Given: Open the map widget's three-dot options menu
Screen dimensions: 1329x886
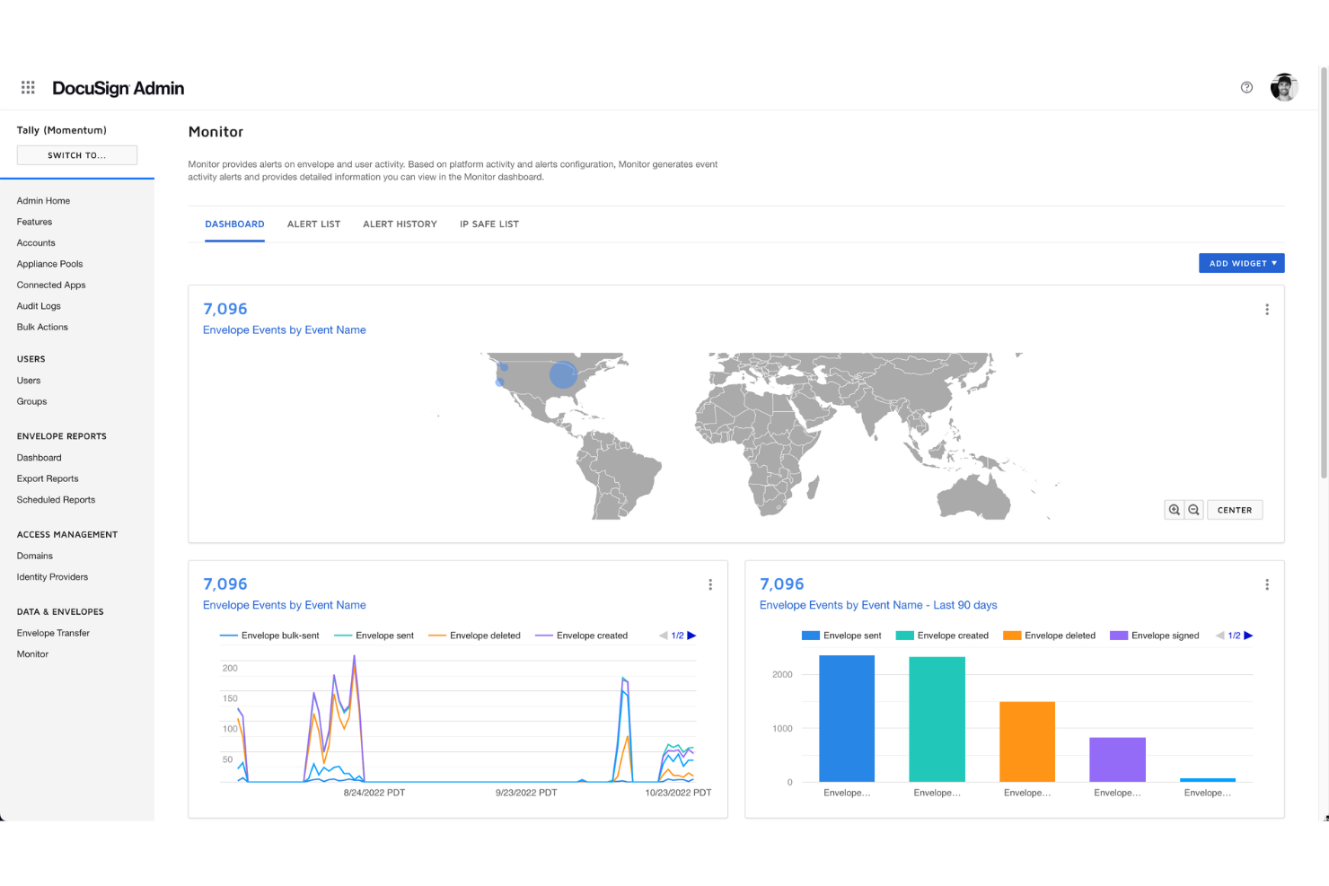Looking at the screenshot, I should pyautogui.click(x=1267, y=309).
